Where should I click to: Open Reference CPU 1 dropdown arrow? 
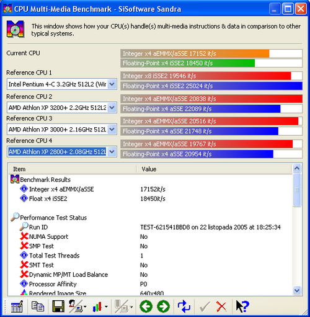click(x=112, y=84)
